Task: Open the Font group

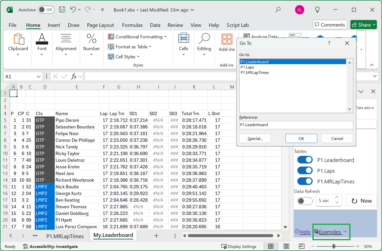Action: point(42,45)
